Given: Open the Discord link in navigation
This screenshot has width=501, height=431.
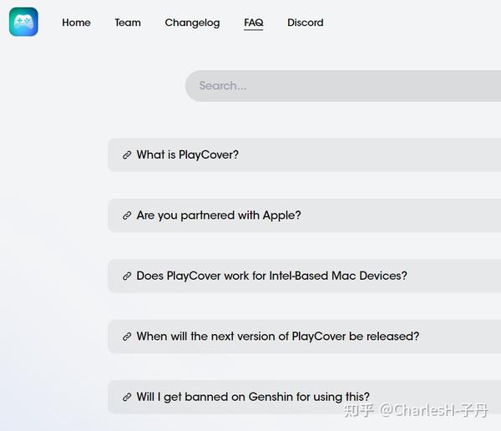Looking at the screenshot, I should [x=305, y=23].
